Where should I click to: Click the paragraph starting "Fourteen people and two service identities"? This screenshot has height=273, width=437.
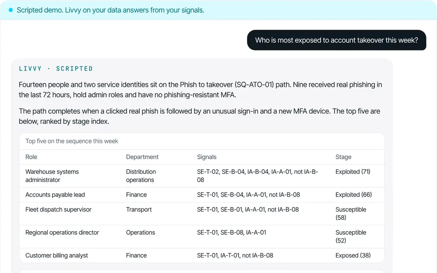click(x=200, y=90)
